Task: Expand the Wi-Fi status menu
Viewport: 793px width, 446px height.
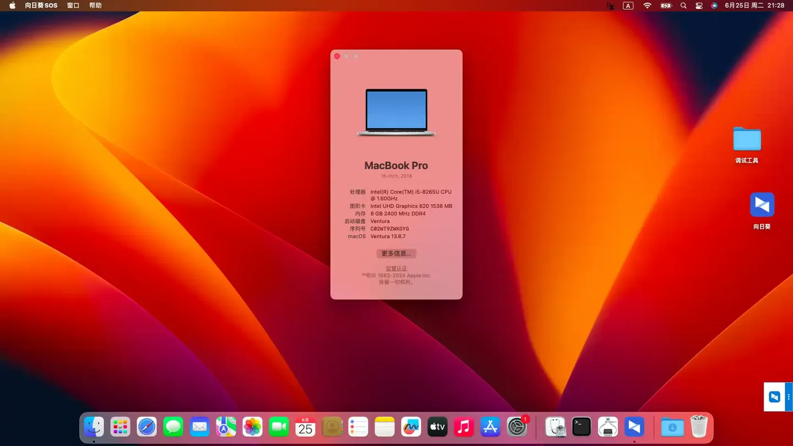Action: [648, 6]
